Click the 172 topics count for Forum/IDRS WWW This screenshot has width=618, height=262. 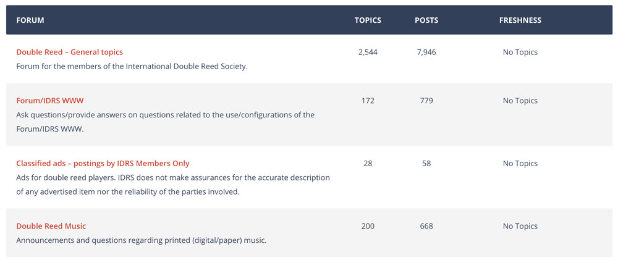coord(368,101)
